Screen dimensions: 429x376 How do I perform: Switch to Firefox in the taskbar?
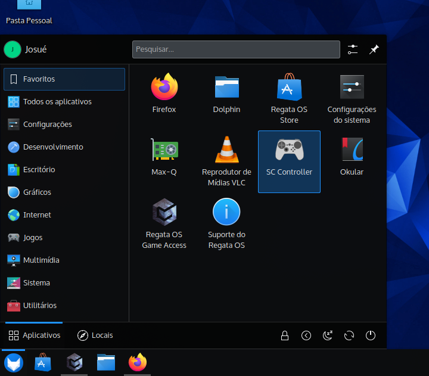tap(138, 363)
